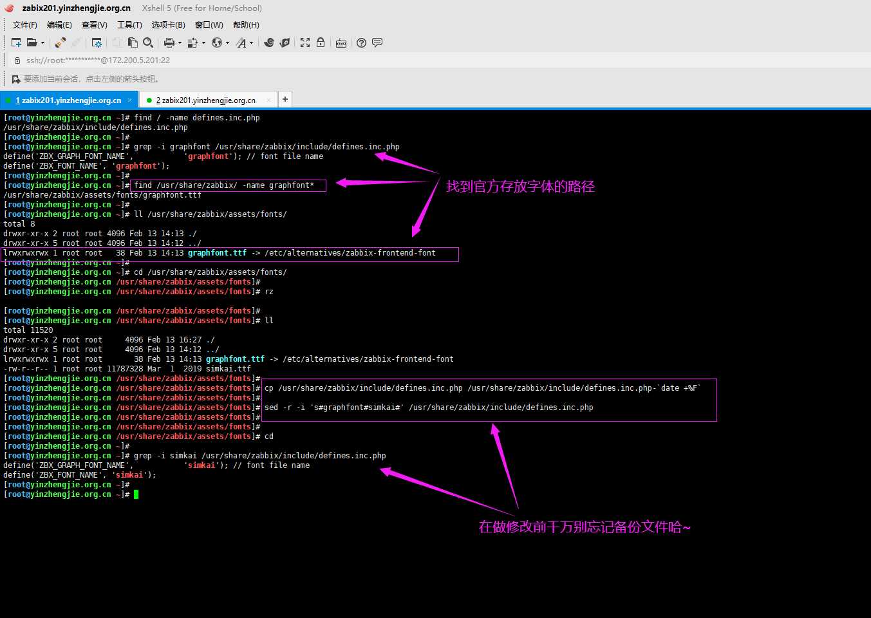
Task: Click define('ZBX_GRAPH_FONT_NAME', 'graphfont') output line
Action: pyautogui.click(x=164, y=156)
